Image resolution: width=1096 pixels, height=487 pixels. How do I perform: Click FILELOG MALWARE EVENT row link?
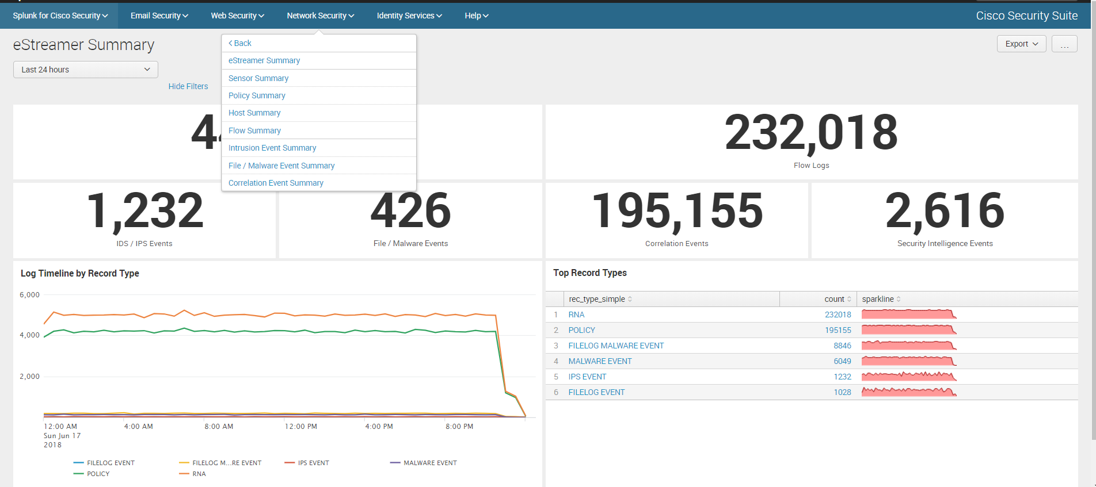pyautogui.click(x=616, y=346)
